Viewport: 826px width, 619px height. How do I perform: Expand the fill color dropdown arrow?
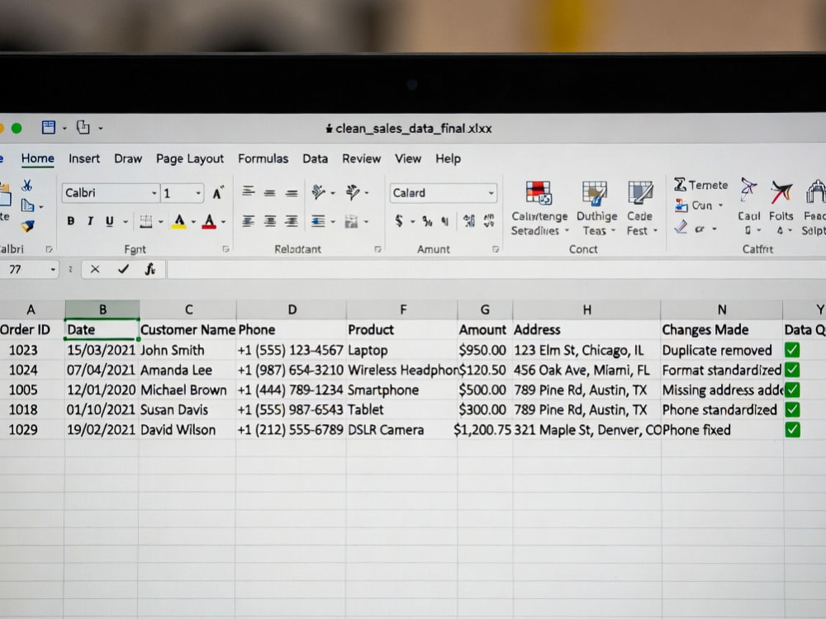[x=193, y=222]
